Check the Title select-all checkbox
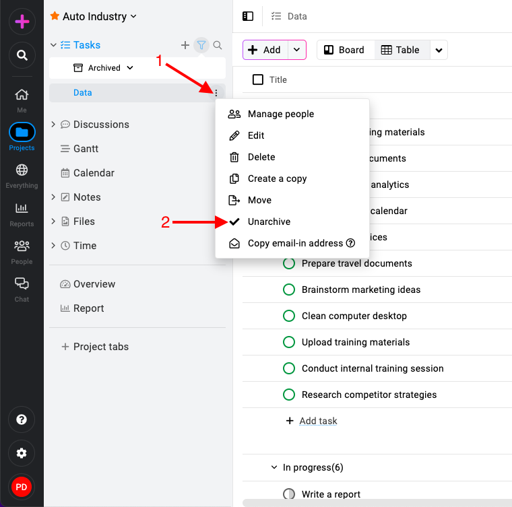Image resolution: width=512 pixels, height=507 pixels. (257, 79)
